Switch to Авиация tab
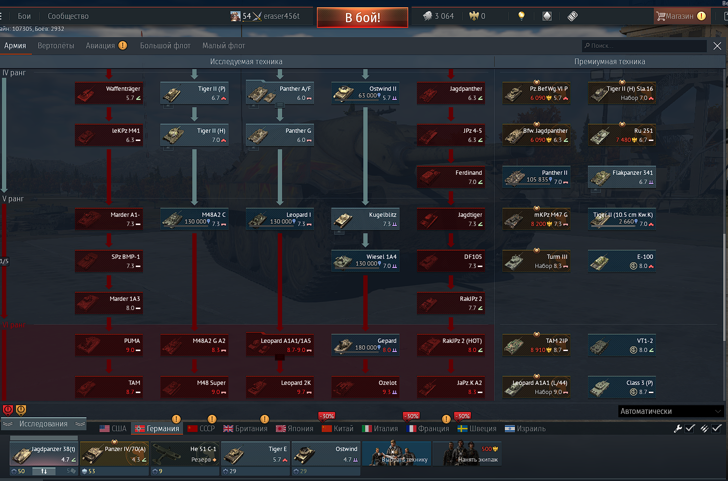The height and width of the screenshot is (481, 728). coord(100,45)
